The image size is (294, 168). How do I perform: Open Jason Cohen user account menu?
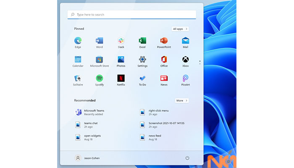87,158
